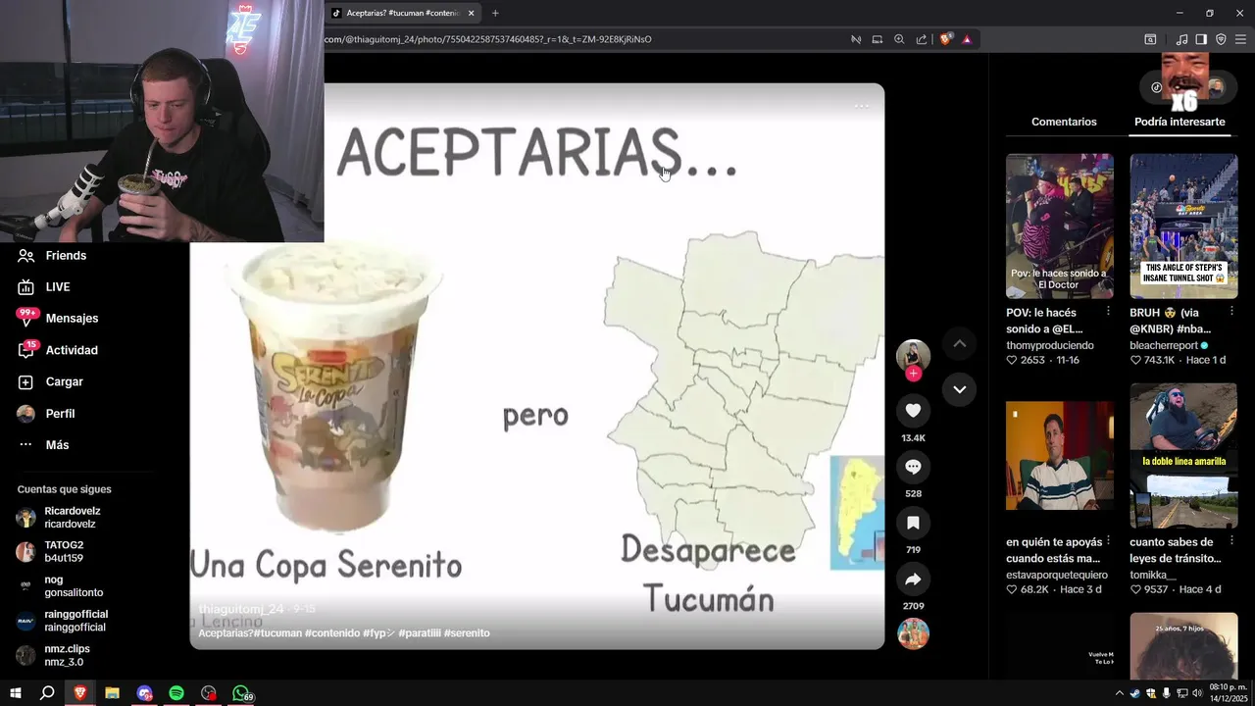Toggle the browser sidebar panel
1255x706 pixels.
(1201, 39)
